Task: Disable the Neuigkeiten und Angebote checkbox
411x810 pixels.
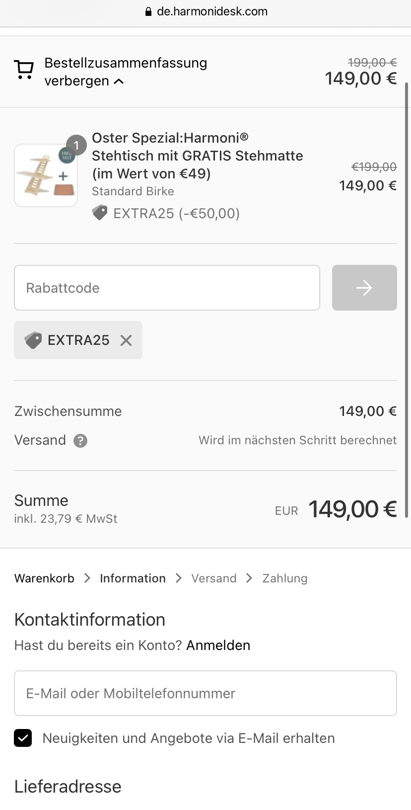Action: coord(23,738)
